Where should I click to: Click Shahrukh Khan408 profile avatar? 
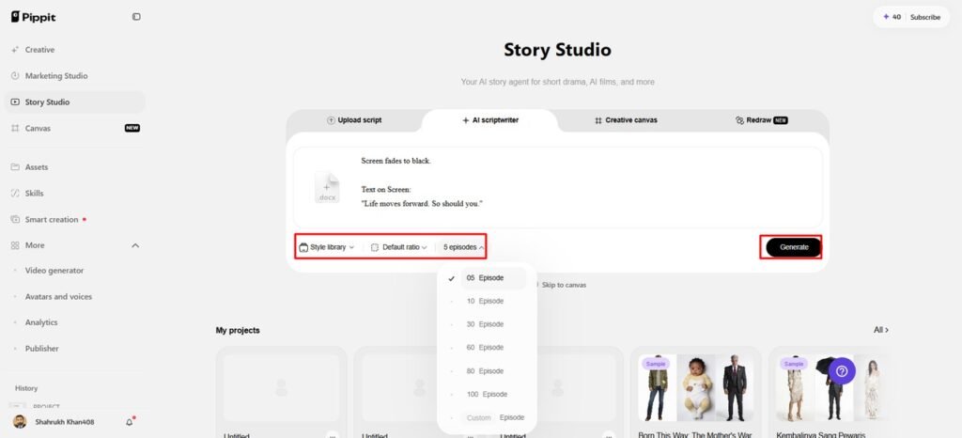tap(20, 422)
